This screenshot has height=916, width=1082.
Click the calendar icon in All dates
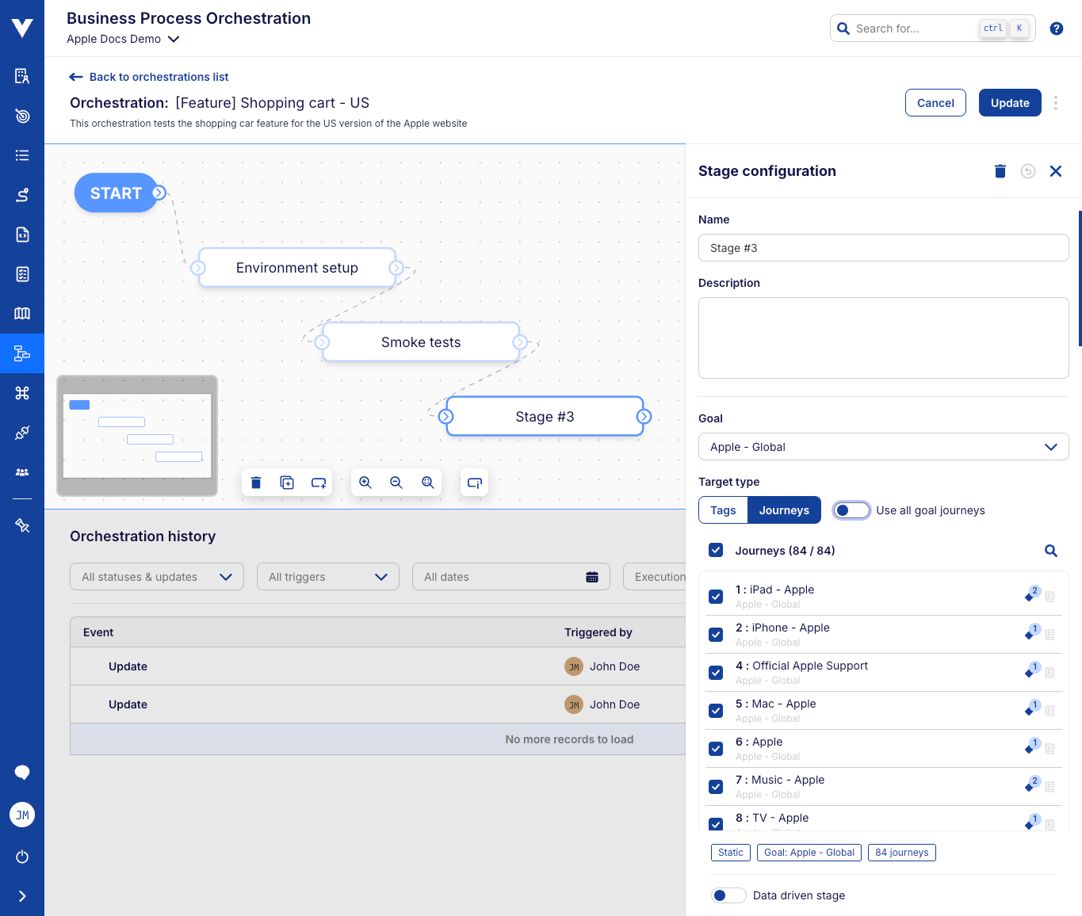[592, 577]
